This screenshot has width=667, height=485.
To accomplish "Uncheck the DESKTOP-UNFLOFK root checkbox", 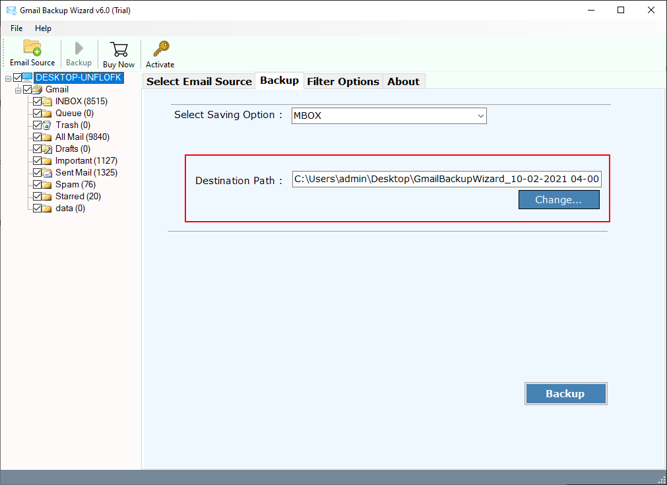I will [17, 77].
